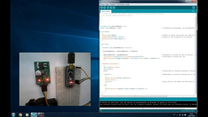This screenshot has height=117, width=208.
Task: Open the Ayuda menu
Action: coord(127,5)
